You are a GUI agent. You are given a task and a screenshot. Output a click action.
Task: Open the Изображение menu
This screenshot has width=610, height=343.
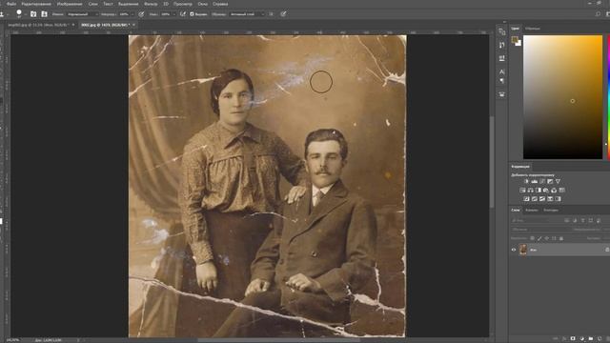(70, 4)
